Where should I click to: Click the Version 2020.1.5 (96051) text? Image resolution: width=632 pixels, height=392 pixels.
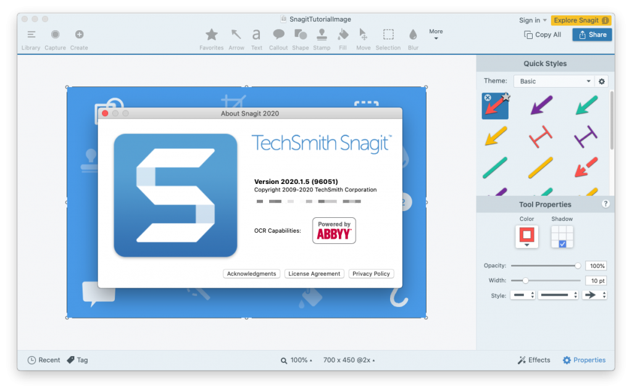click(296, 181)
